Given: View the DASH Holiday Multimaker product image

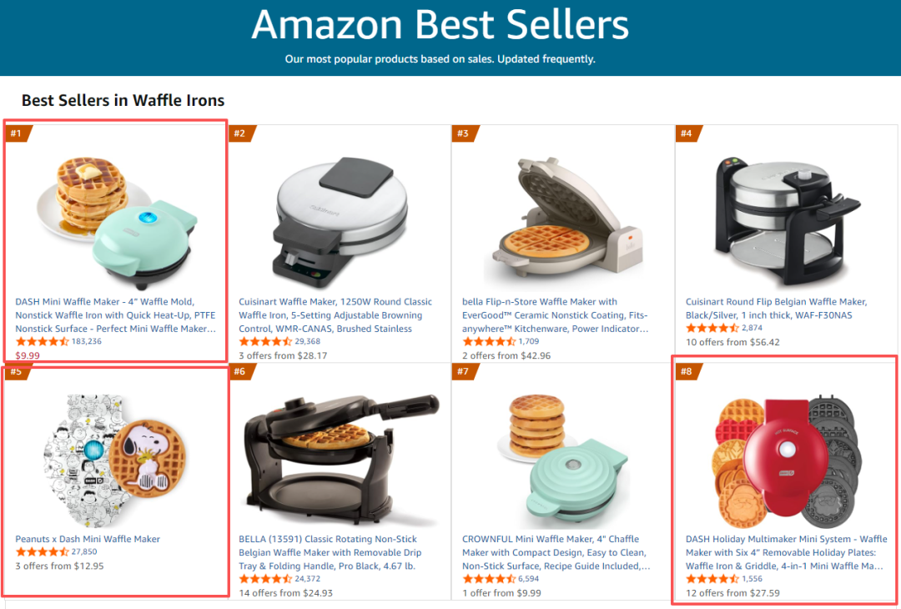Looking at the screenshot, I should [x=787, y=450].
